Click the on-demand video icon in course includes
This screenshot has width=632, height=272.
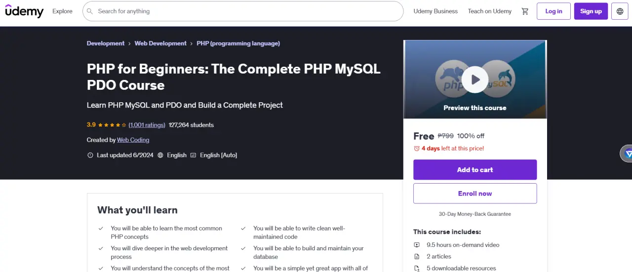click(417, 245)
